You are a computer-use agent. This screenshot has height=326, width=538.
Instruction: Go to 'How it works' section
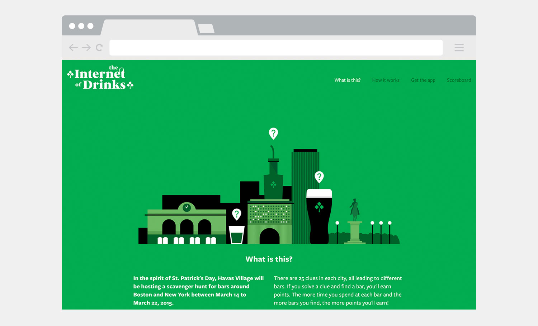pos(386,80)
